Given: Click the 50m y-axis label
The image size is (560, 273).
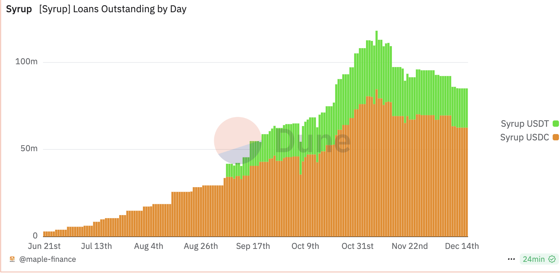Looking at the screenshot, I should click(x=29, y=149).
